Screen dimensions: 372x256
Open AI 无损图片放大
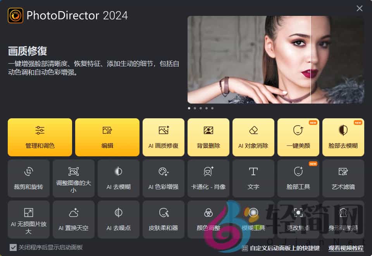[x=29, y=220]
